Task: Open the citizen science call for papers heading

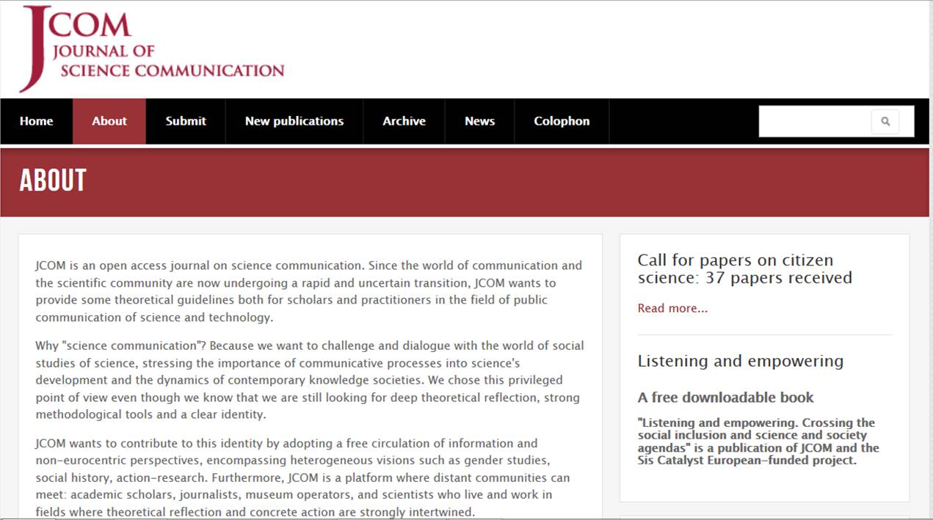Action: coord(744,269)
